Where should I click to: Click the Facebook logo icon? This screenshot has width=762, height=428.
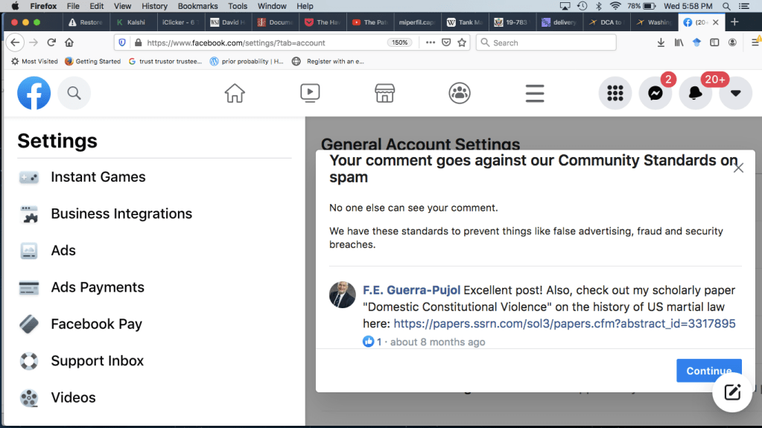34,93
